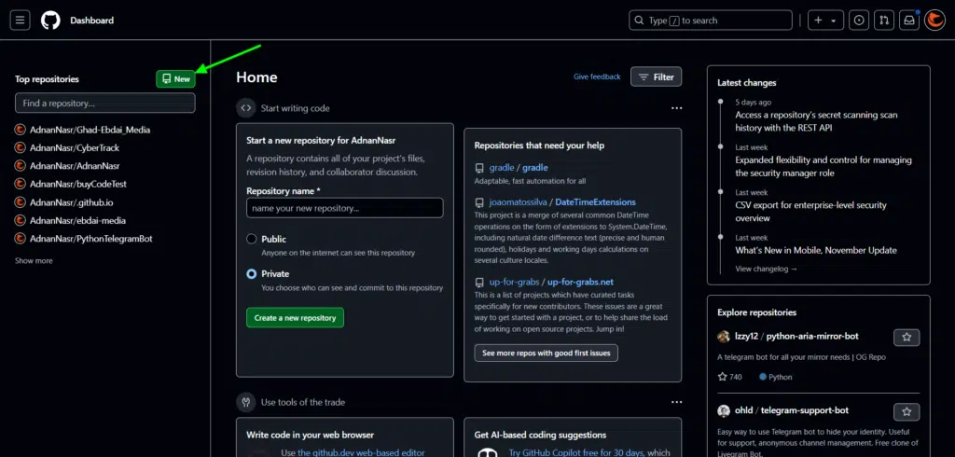Open AdnanNasr/PythonTelegramBot repository
This screenshot has width=955, height=457.
(91, 239)
